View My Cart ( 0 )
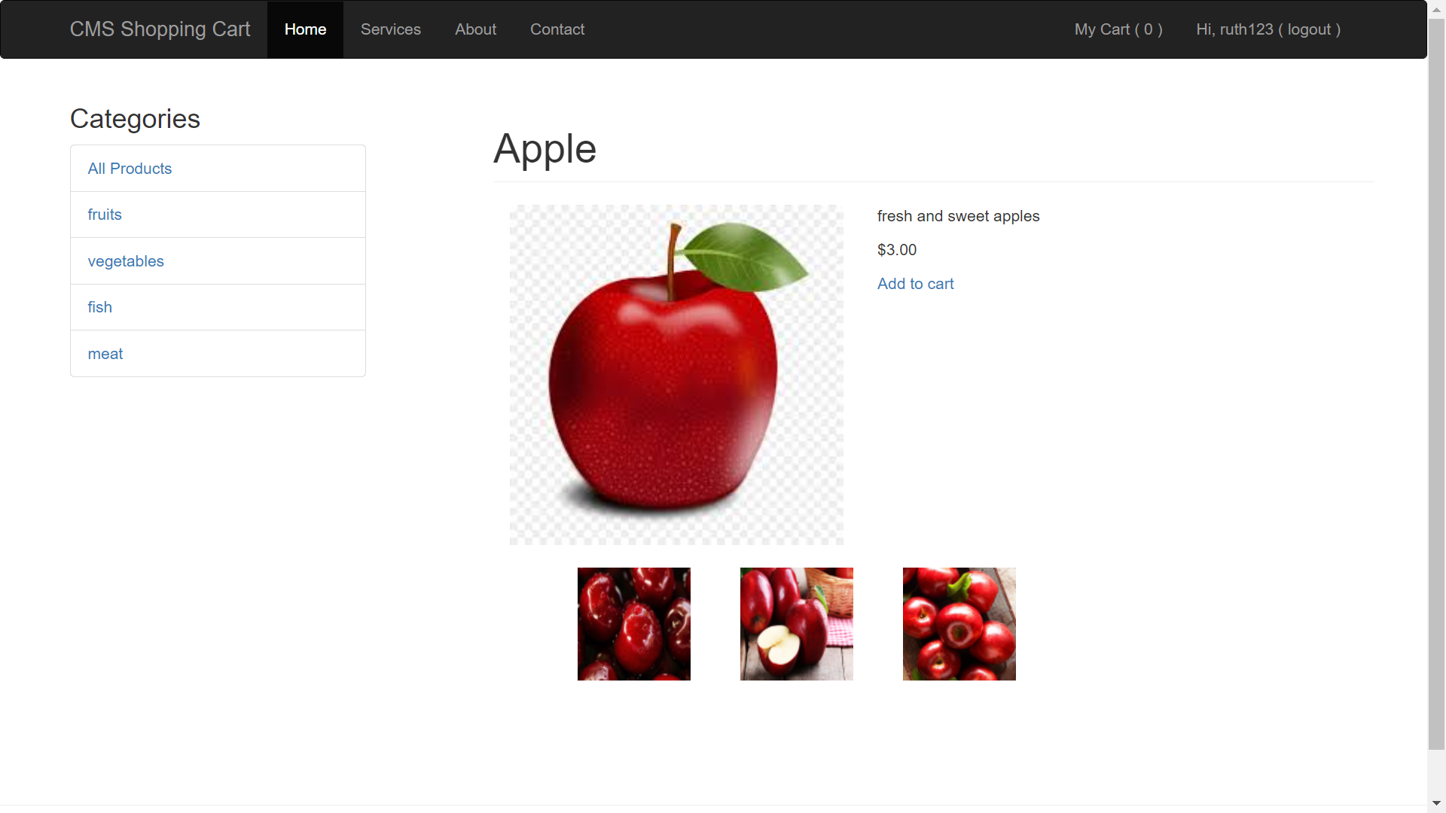 click(x=1118, y=29)
